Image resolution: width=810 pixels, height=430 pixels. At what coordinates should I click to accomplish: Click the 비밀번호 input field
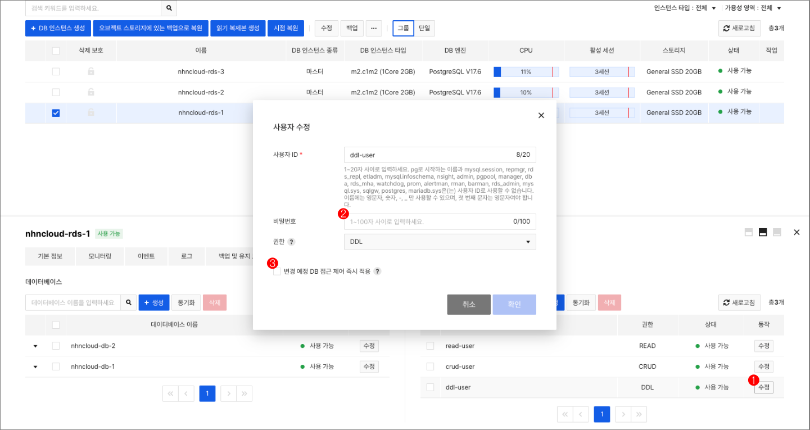click(439, 221)
